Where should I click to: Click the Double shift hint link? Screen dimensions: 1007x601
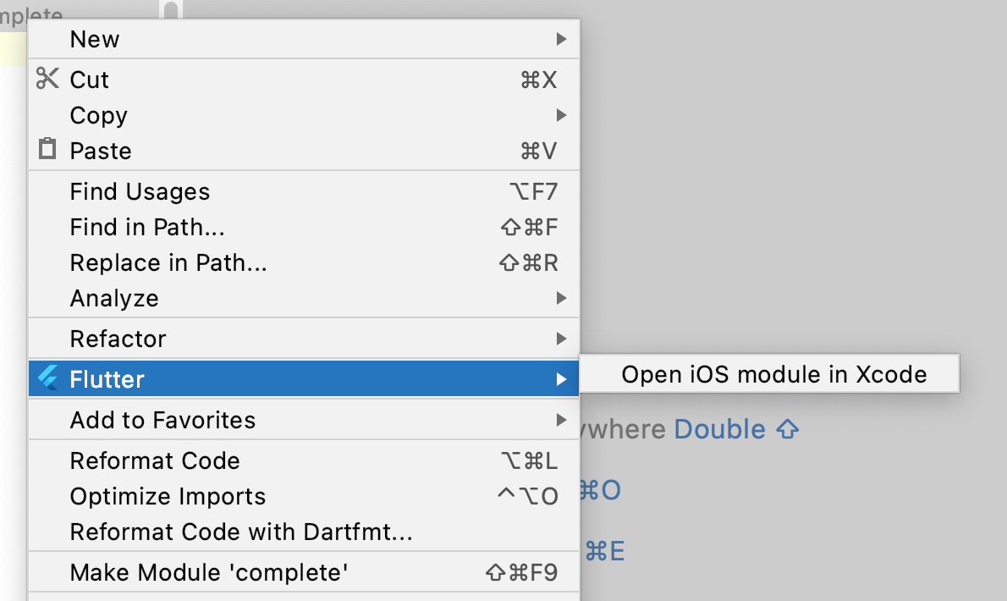coord(736,429)
